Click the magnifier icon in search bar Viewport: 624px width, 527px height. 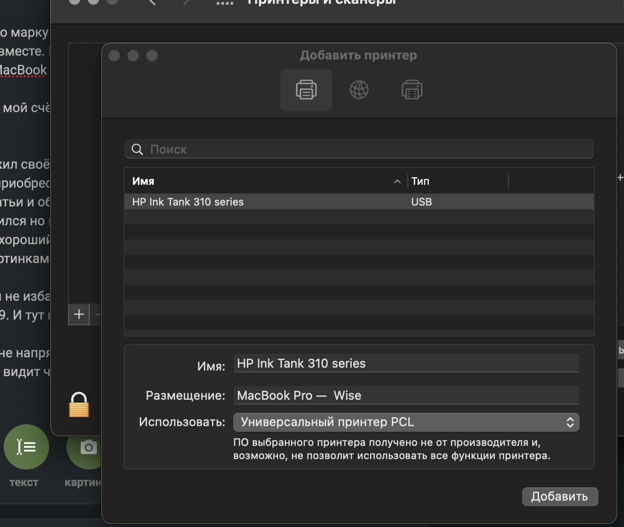(137, 149)
